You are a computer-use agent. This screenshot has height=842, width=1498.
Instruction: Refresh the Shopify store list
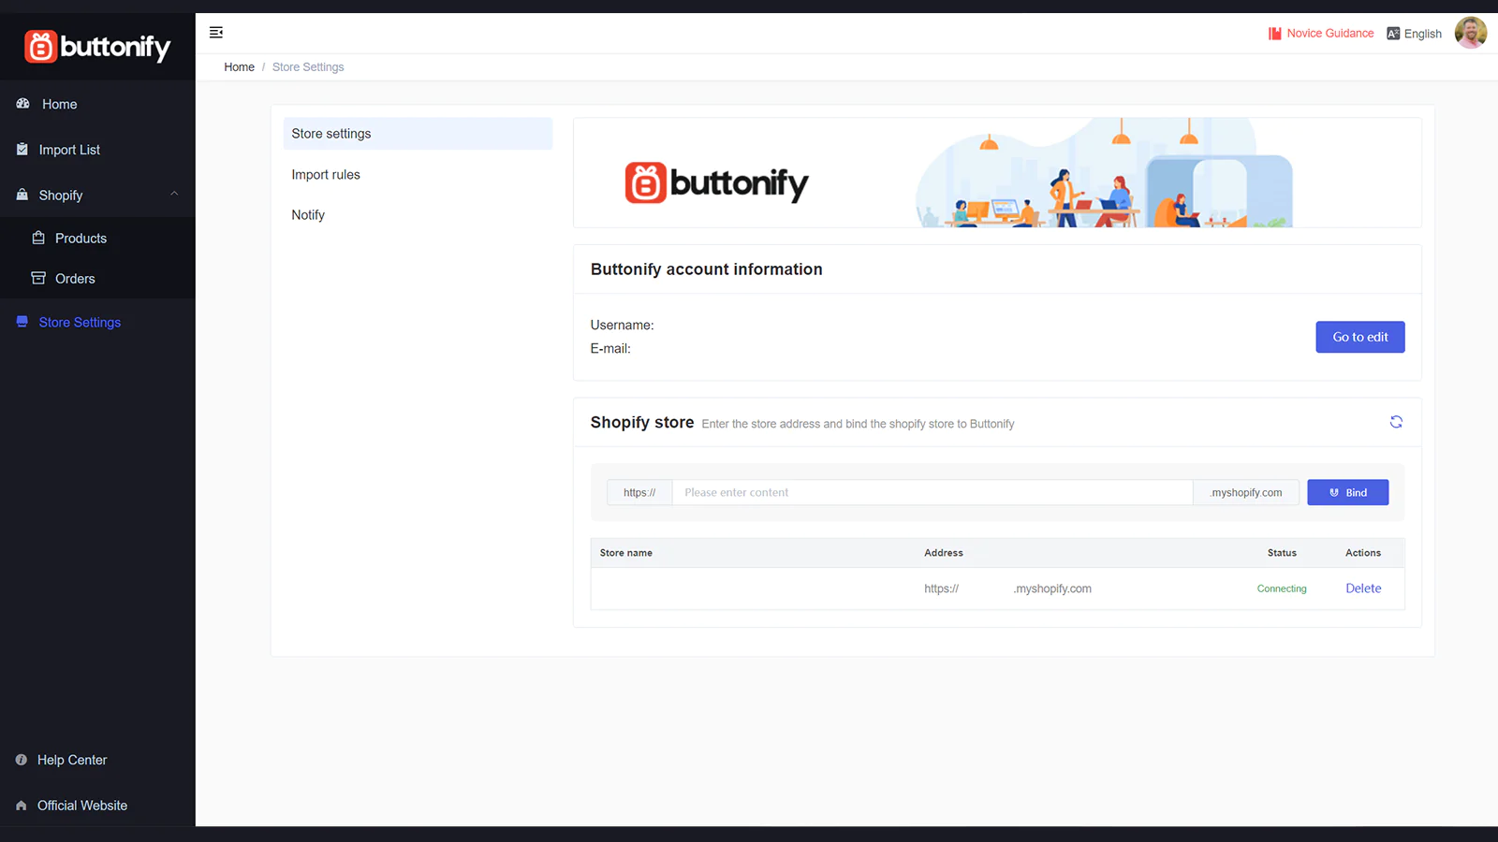tap(1396, 422)
